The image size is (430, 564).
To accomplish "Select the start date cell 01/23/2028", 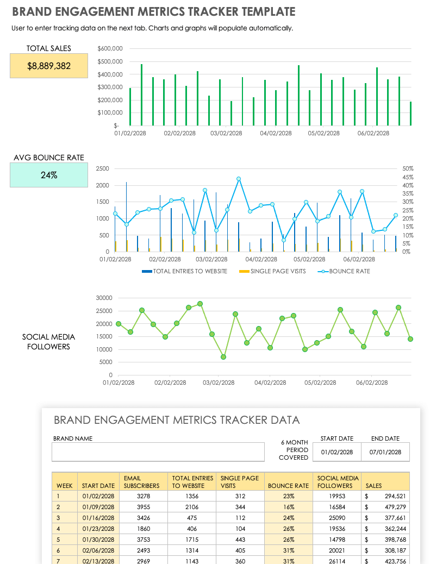I will (98, 529).
